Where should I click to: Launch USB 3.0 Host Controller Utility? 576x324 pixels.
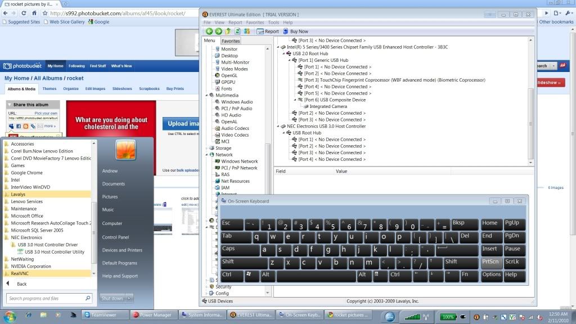55,252
